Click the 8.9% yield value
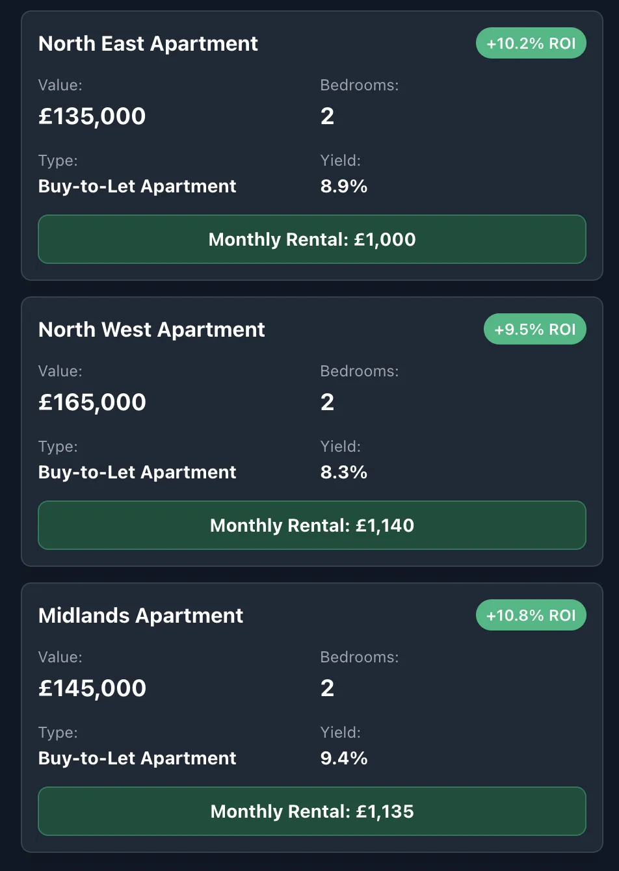Image resolution: width=619 pixels, height=871 pixels. 343,187
